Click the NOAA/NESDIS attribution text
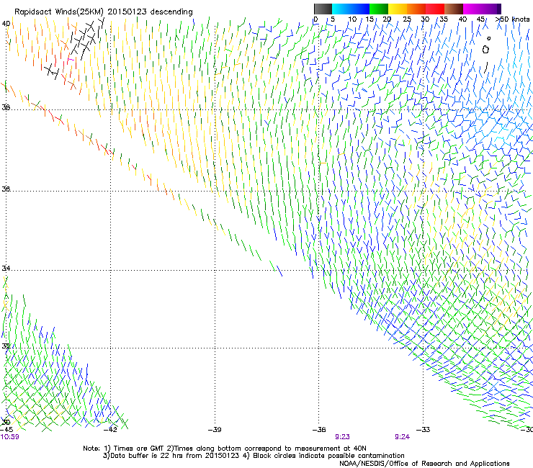The image size is (533, 468). (424, 464)
